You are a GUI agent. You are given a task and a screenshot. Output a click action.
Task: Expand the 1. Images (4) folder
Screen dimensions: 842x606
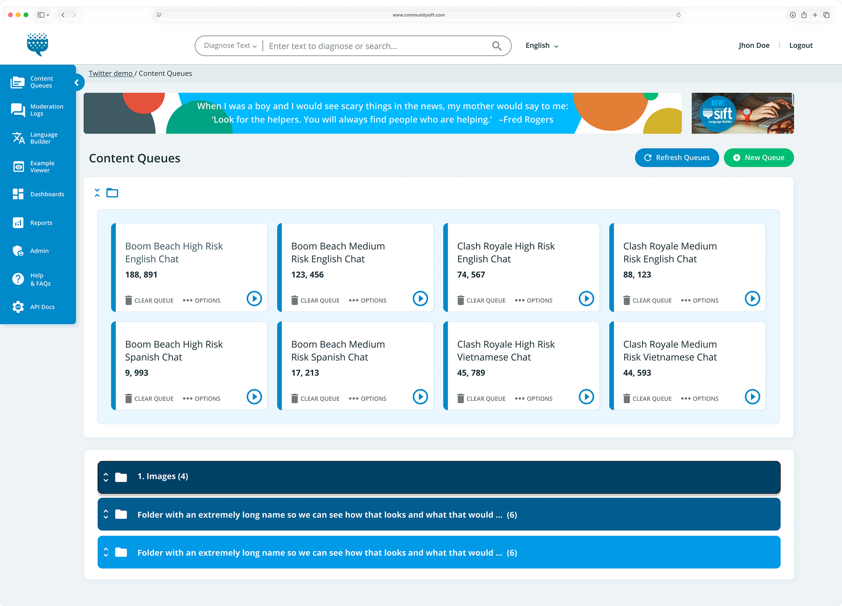[x=106, y=477]
